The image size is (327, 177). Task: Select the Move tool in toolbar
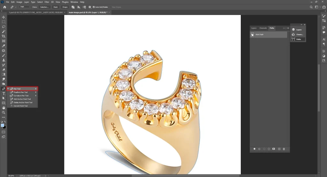coord(4,17)
